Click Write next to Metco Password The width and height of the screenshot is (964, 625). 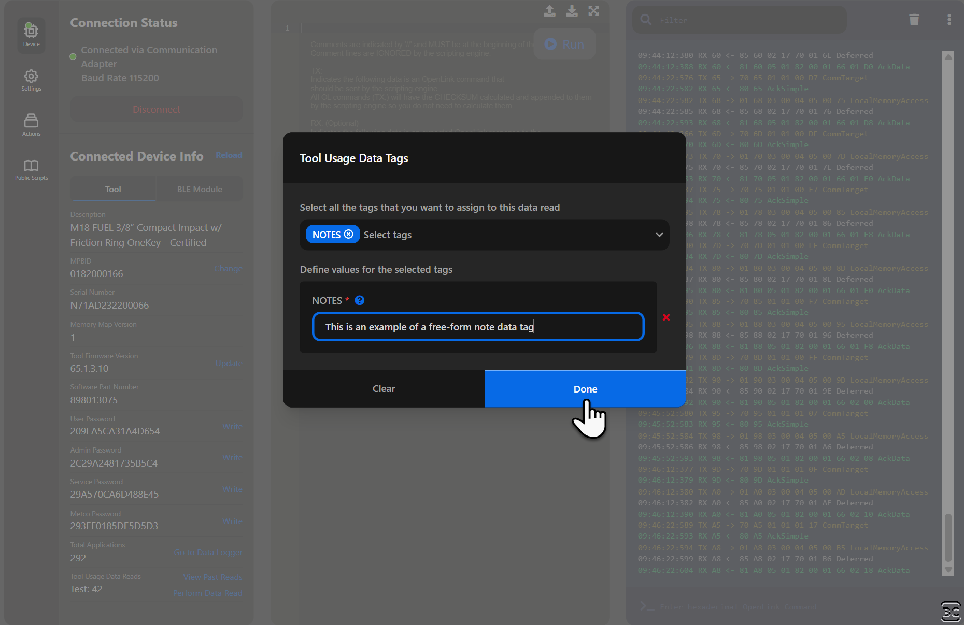click(232, 521)
